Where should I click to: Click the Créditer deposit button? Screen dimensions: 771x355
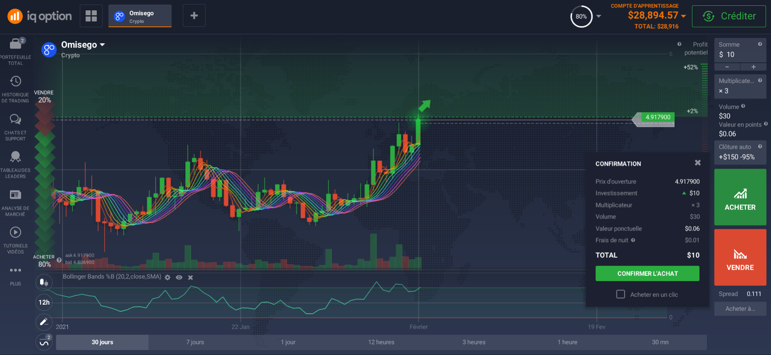tap(729, 16)
